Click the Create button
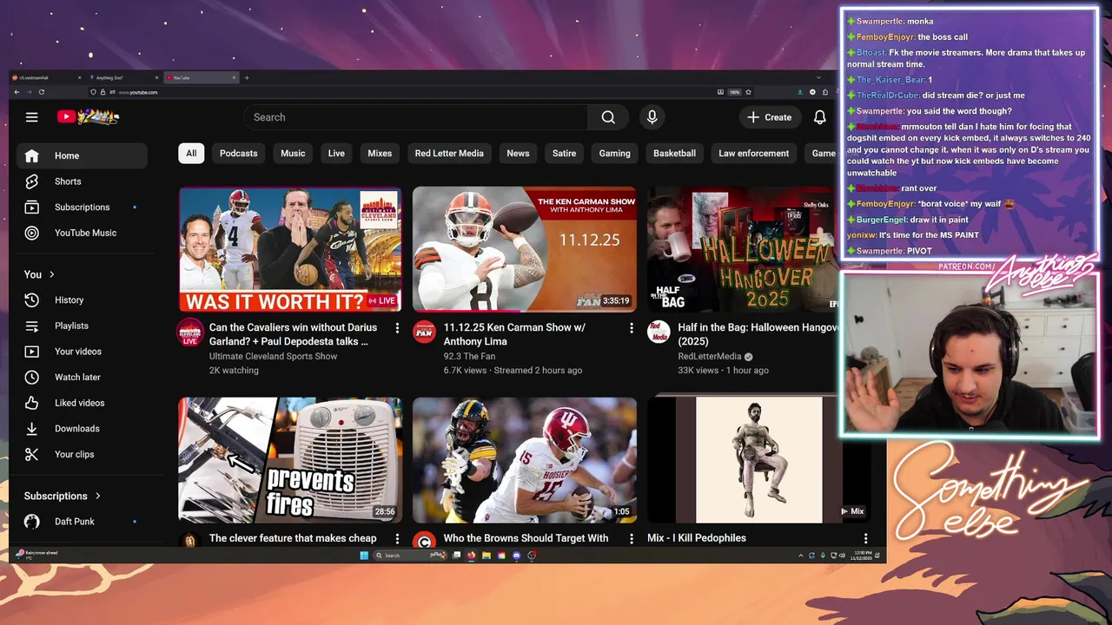This screenshot has height=625, width=1112. click(x=769, y=117)
